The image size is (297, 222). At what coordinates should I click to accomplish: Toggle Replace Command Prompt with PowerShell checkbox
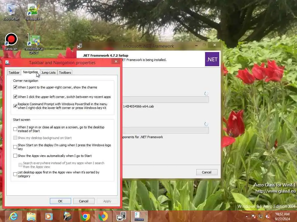[15, 106]
